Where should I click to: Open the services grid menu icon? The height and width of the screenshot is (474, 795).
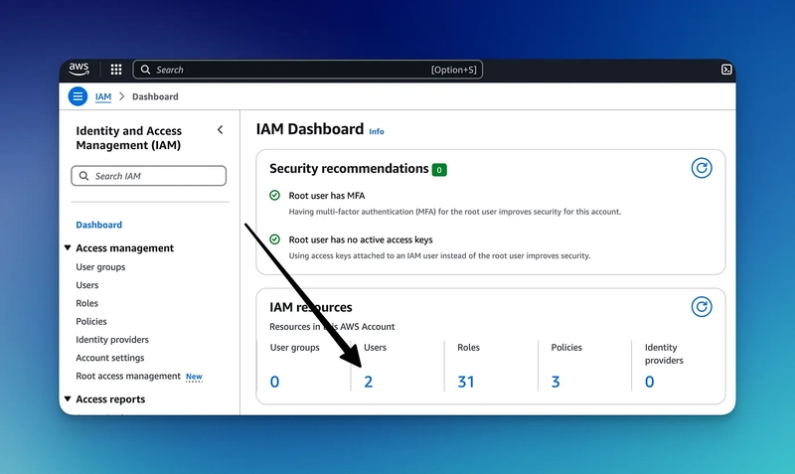[x=116, y=70]
